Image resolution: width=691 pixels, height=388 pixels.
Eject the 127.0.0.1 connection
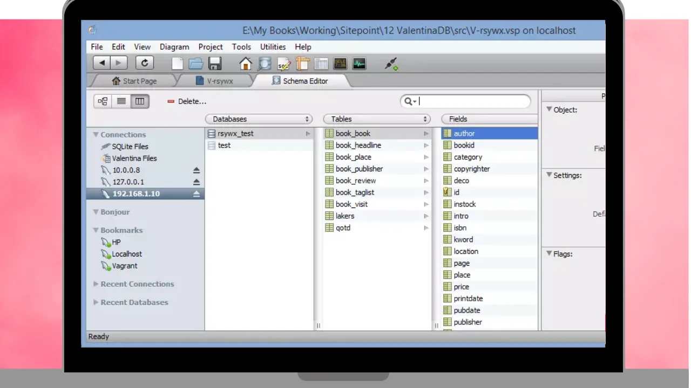[x=197, y=182]
